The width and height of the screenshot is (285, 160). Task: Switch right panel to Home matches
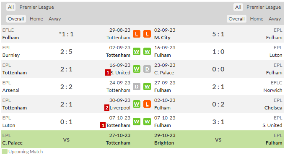(x=256, y=19)
